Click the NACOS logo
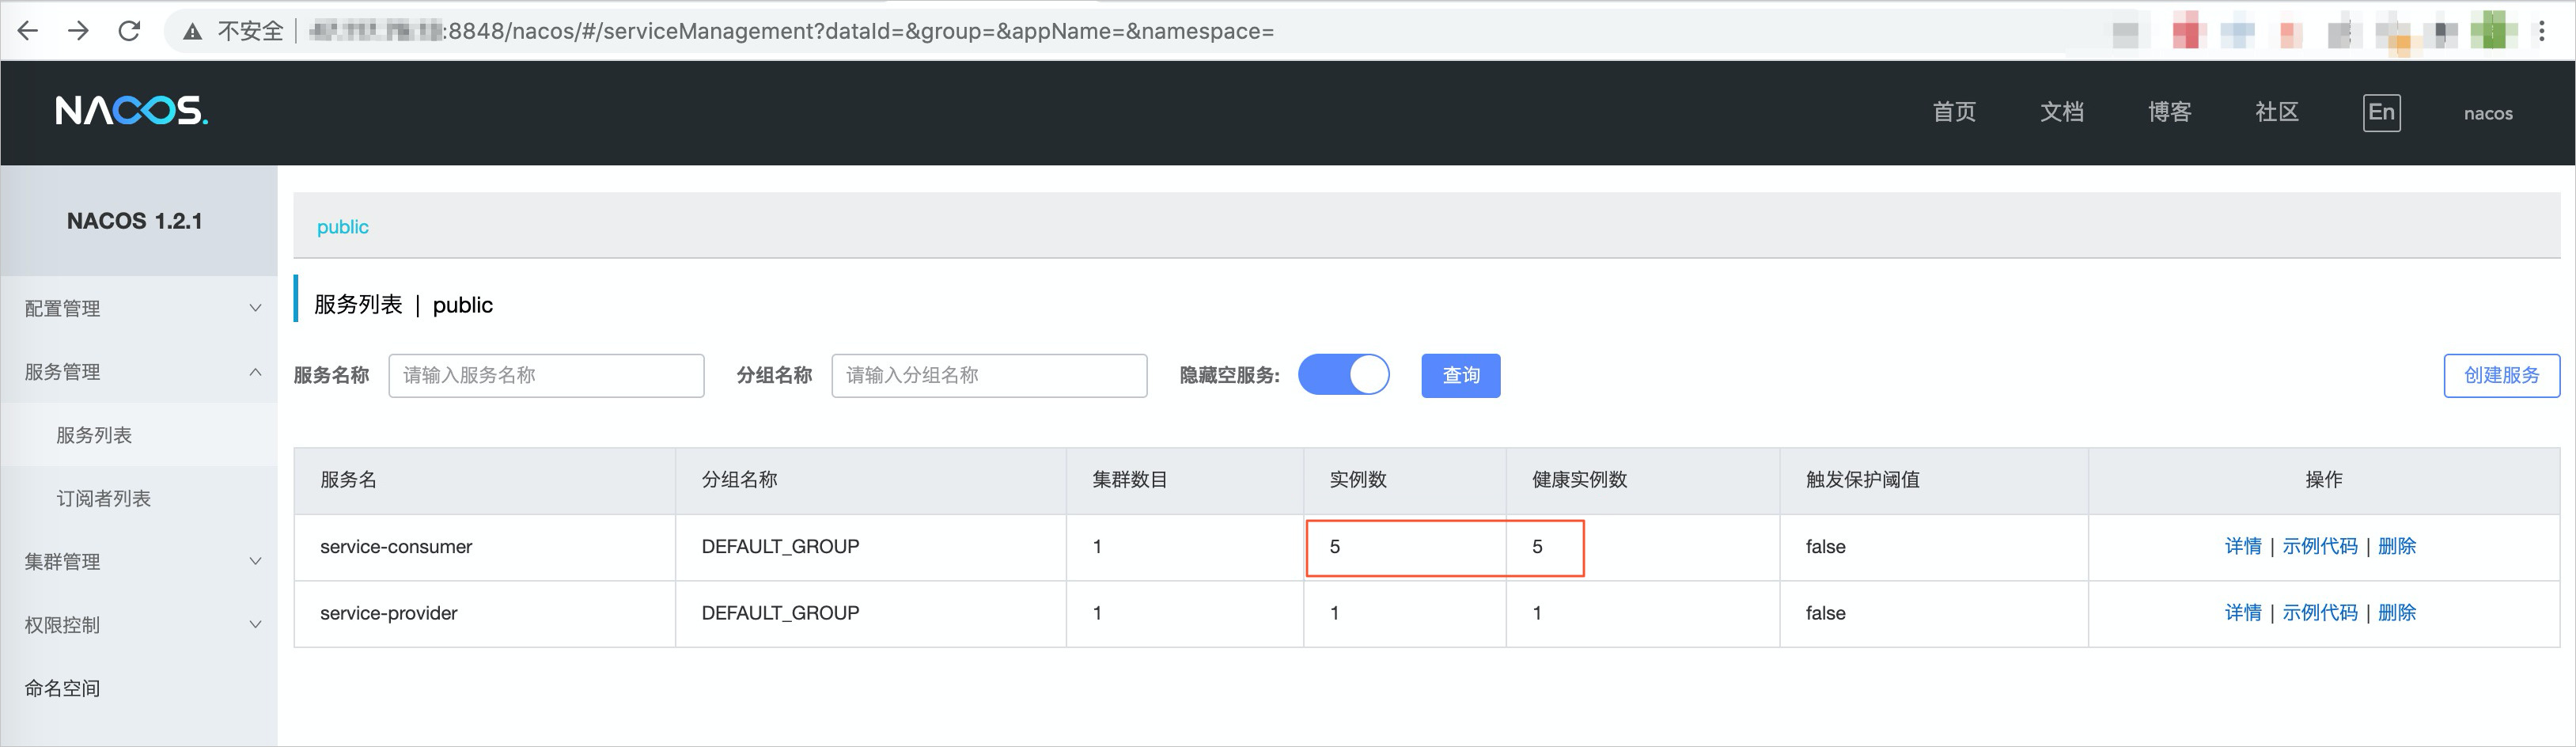Image resolution: width=2576 pixels, height=747 pixels. [x=131, y=110]
